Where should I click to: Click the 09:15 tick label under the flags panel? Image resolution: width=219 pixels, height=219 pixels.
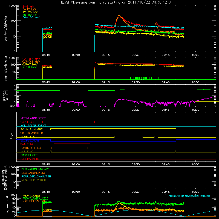[106, 165]
